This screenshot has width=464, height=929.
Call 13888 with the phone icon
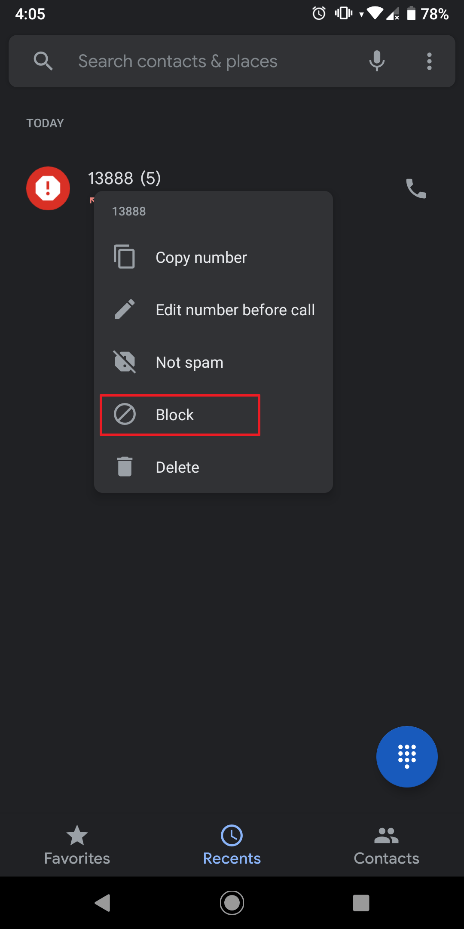click(415, 188)
